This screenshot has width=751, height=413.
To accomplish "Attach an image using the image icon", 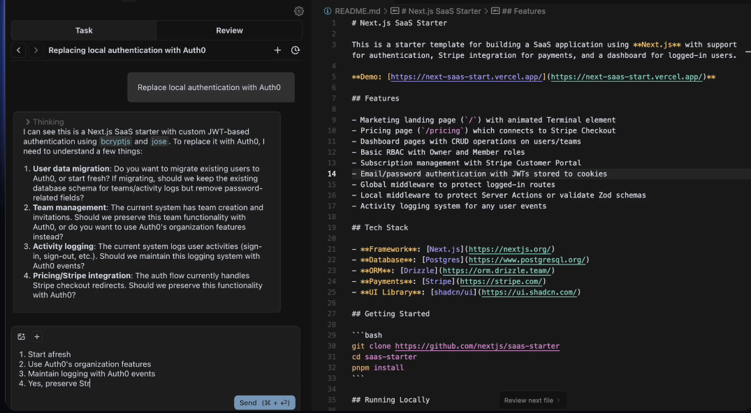I will coord(22,336).
